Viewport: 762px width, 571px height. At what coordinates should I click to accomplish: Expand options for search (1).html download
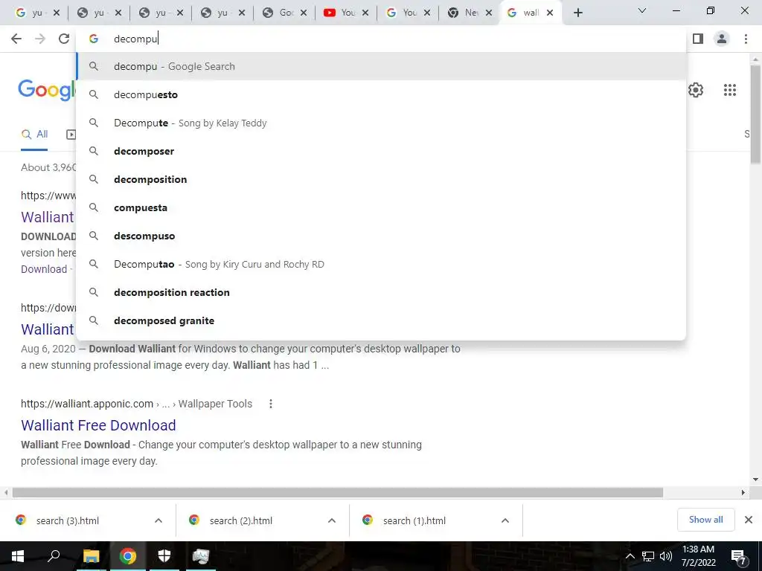point(505,520)
